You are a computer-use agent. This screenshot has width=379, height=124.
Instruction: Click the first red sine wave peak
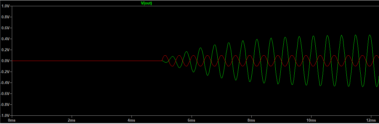(165, 56)
